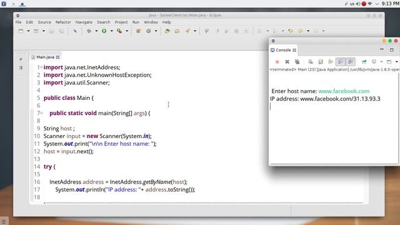Click the network wifi tray icon
Viewport: 400px width, 225px height.
tap(370, 4)
